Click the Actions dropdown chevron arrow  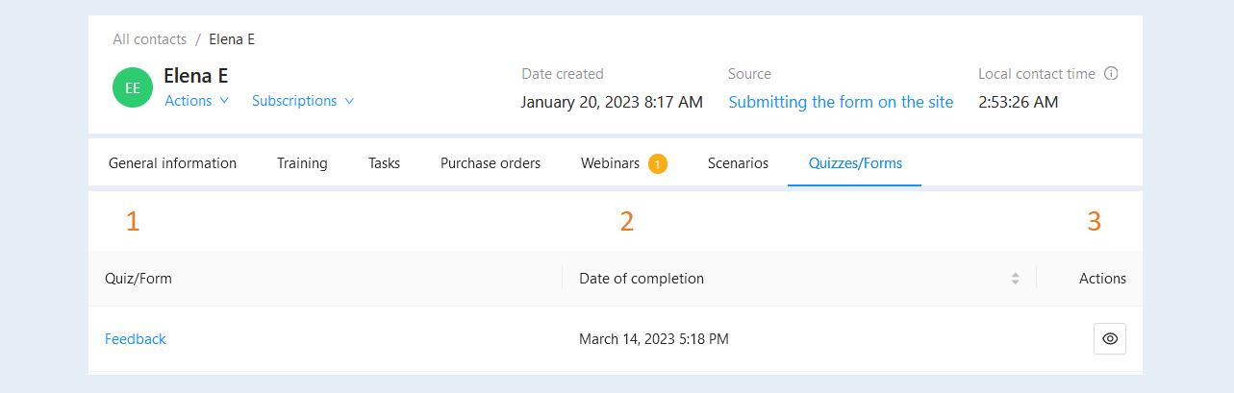tap(224, 101)
